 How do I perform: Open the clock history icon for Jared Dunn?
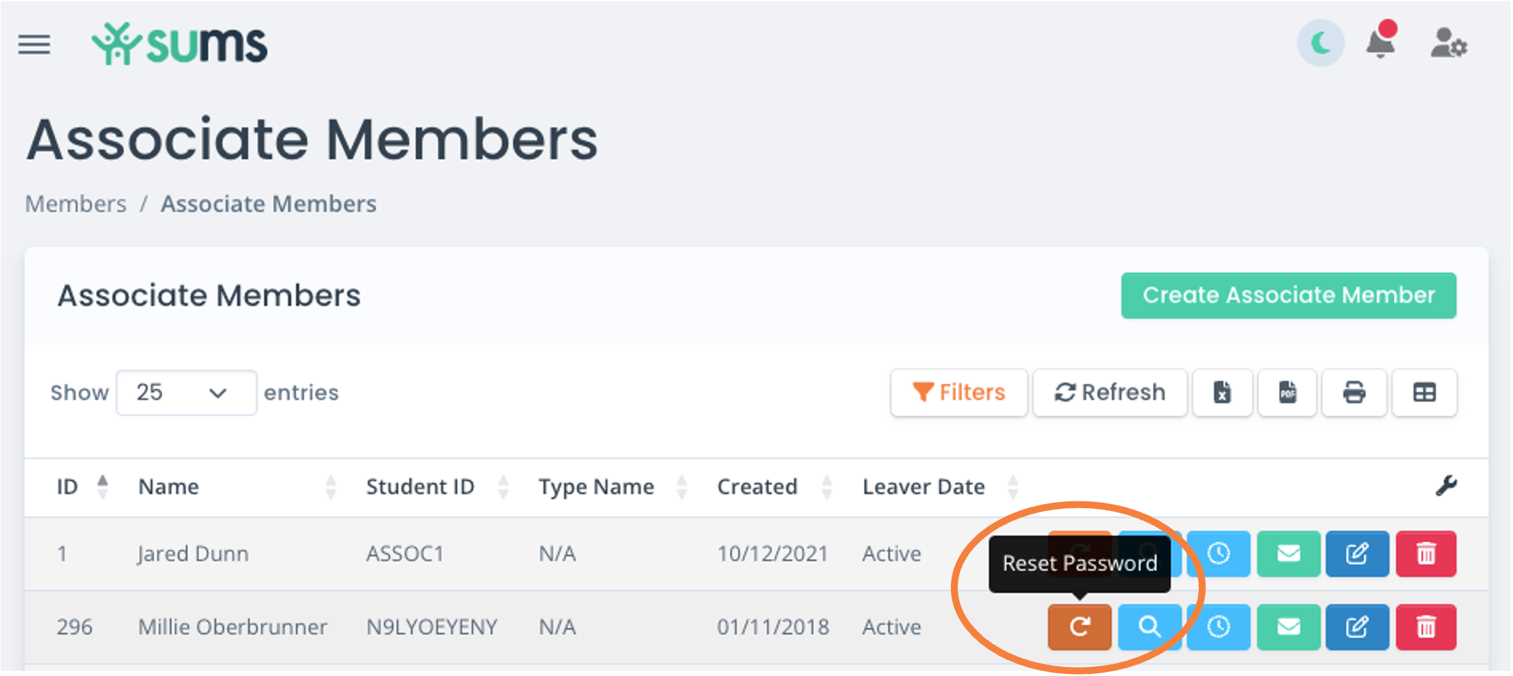(1218, 554)
